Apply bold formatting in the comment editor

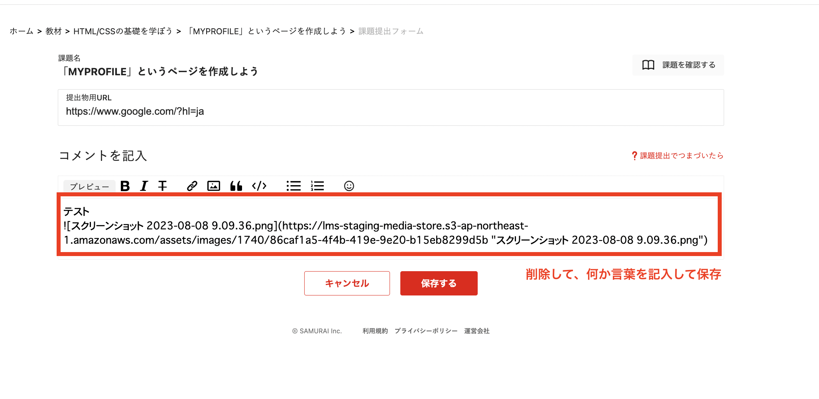(125, 186)
